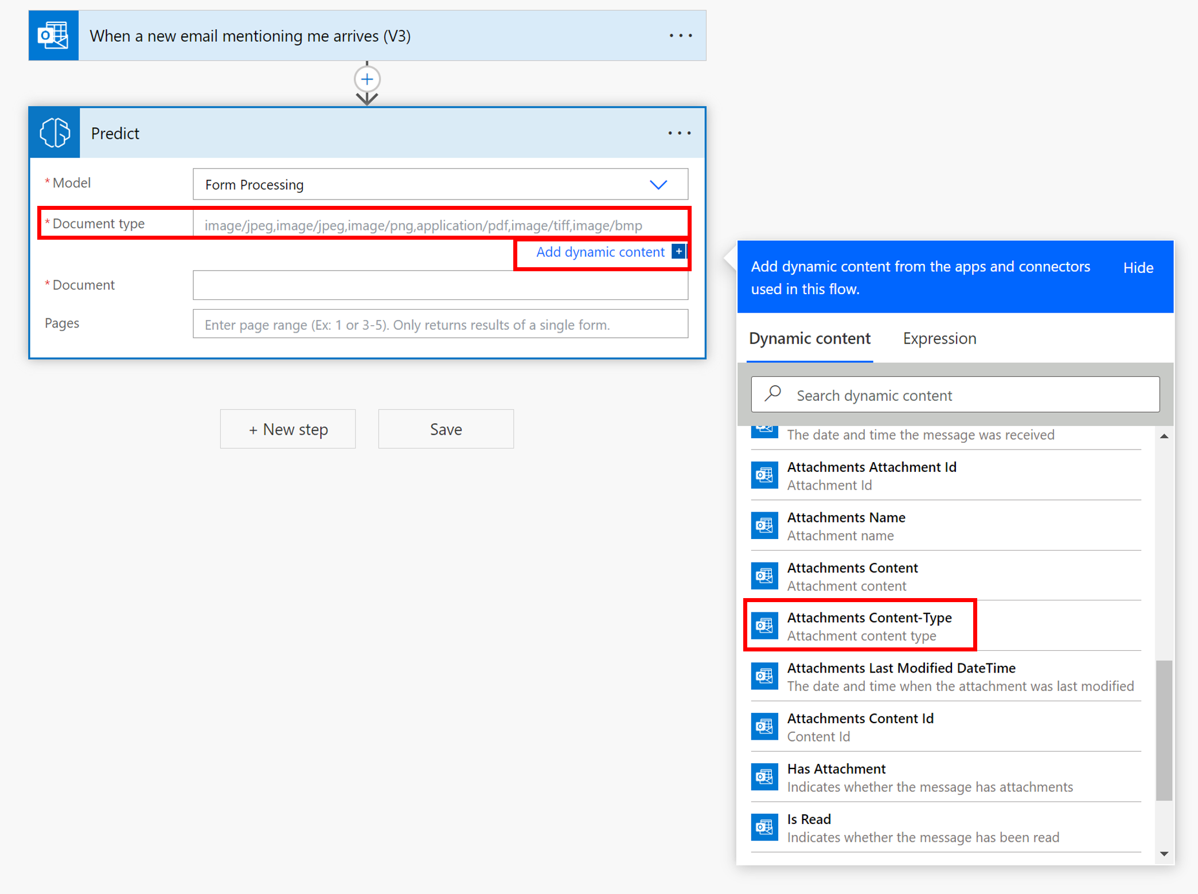Select Attachments Last Modified DateTime item
Viewport: 1198px width, 894px height.
(x=946, y=677)
